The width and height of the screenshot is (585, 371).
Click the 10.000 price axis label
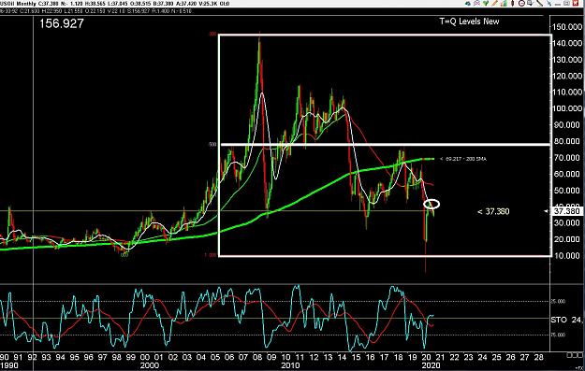pyautogui.click(x=566, y=255)
